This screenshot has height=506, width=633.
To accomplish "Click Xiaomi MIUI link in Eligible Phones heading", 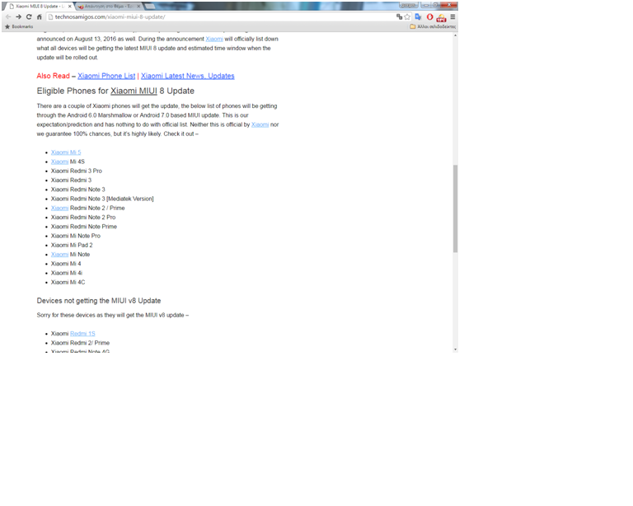I will click(134, 91).
